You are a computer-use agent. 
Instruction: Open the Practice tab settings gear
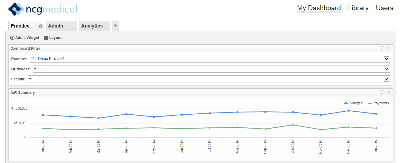(x=41, y=26)
